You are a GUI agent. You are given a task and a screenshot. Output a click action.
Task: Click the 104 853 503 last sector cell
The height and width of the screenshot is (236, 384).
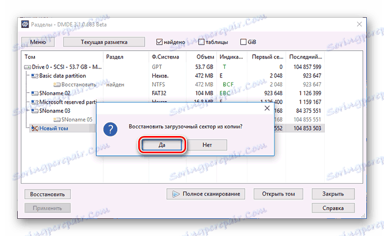(x=307, y=128)
